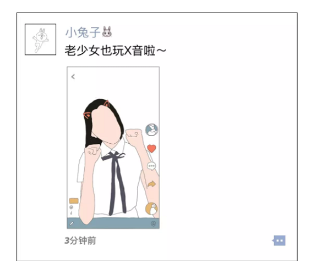
Task: Click the rabbit emoji beside the username
Action: [107, 32]
